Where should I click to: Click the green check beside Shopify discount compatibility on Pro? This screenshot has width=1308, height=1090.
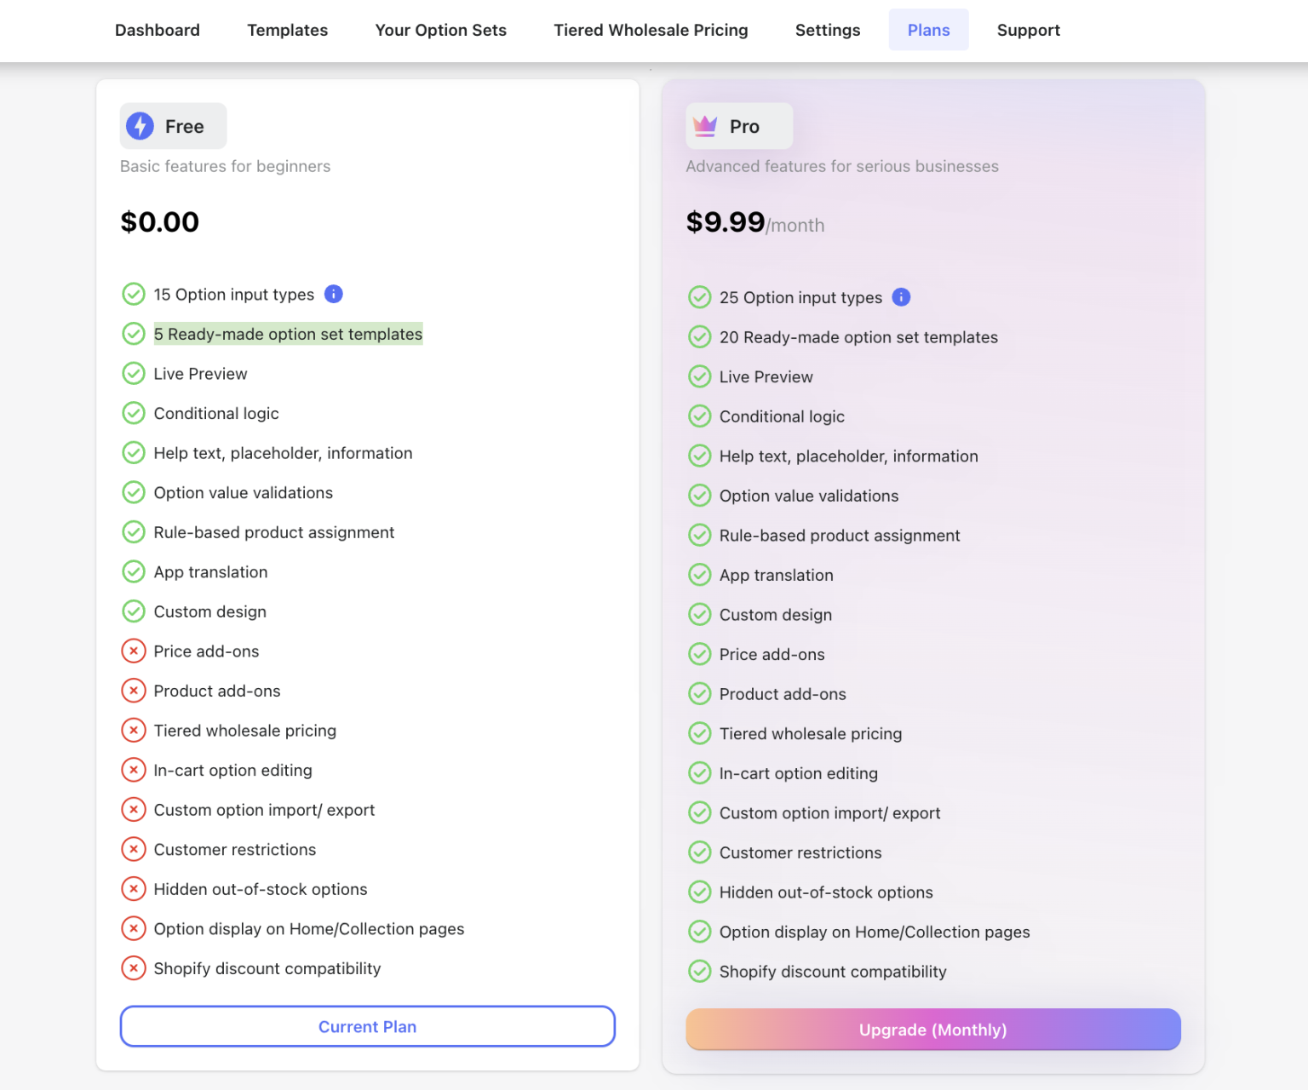699,971
